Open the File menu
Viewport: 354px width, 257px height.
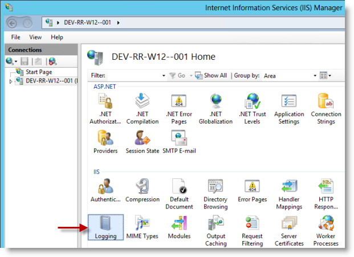coord(16,37)
